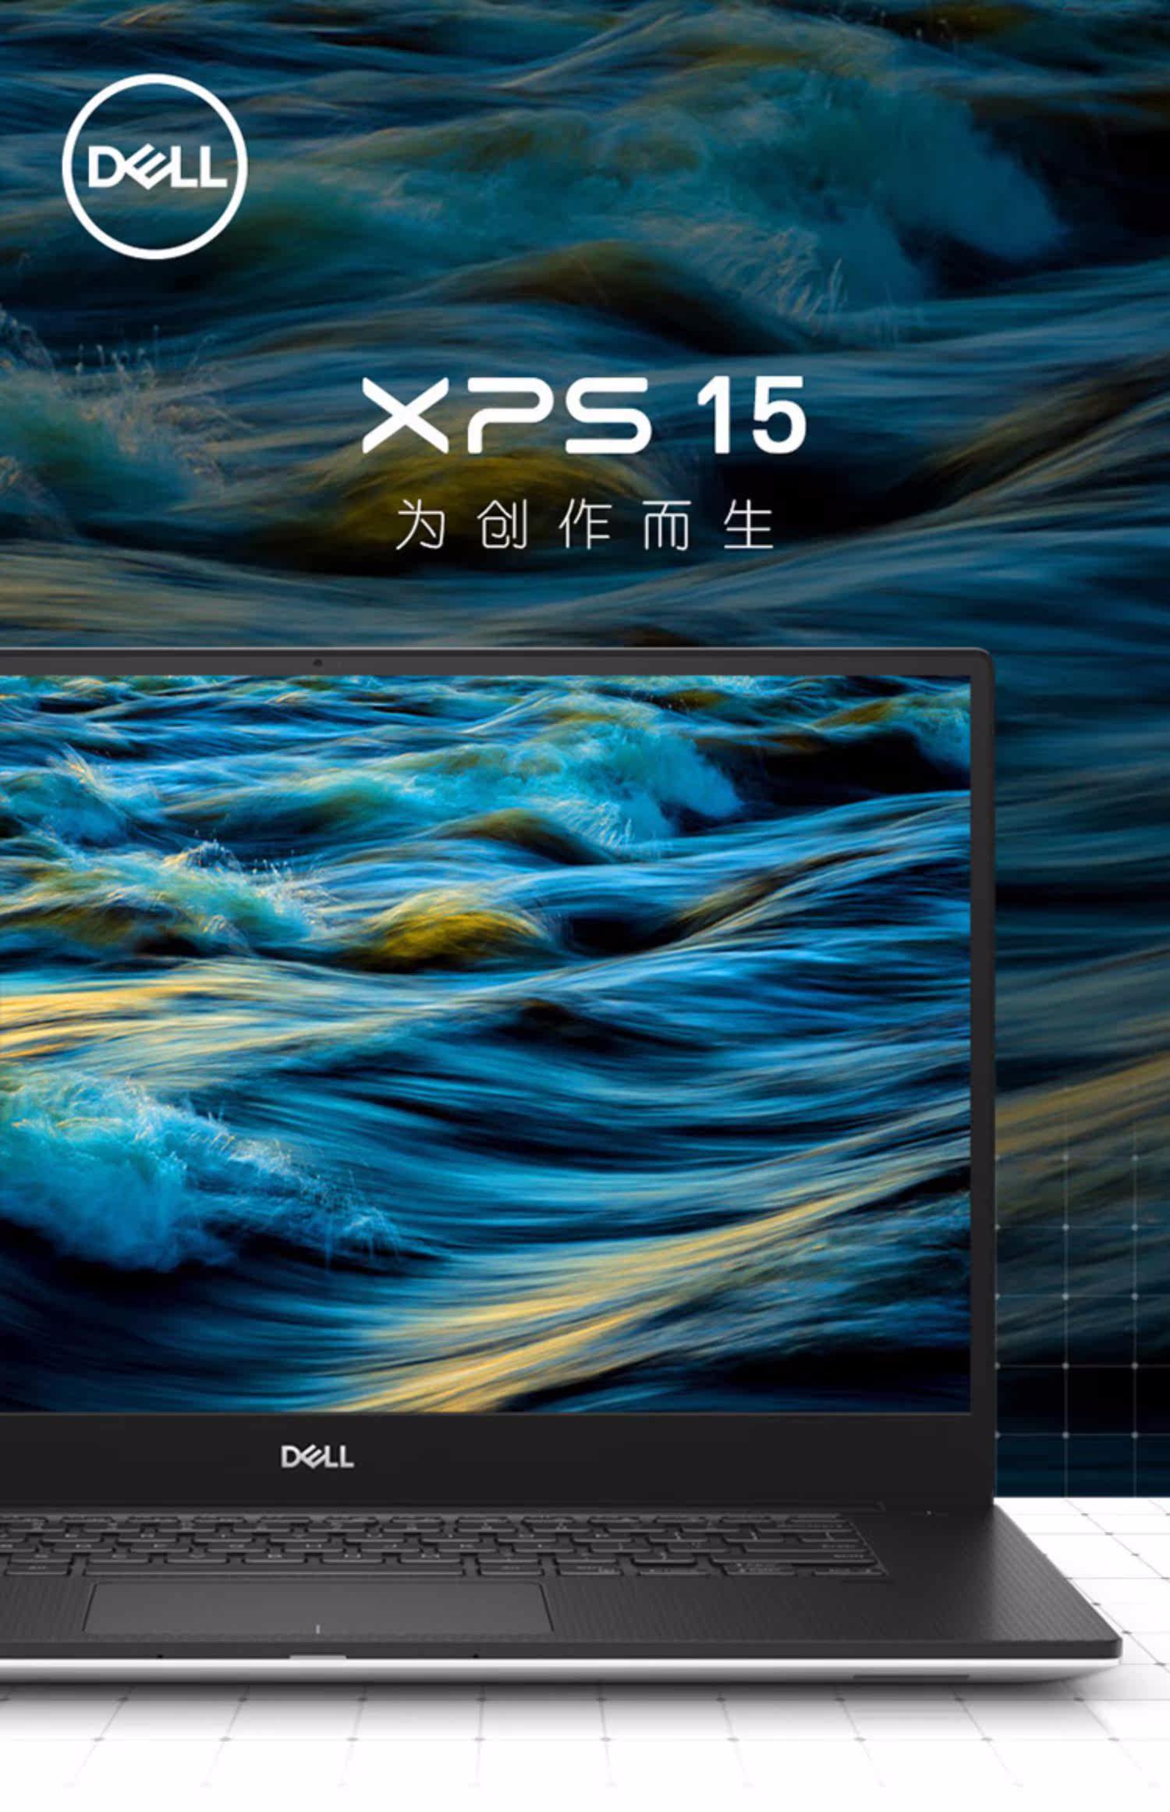Click the webcam above the laptop screen
The image size is (1170, 1812).
[317, 663]
